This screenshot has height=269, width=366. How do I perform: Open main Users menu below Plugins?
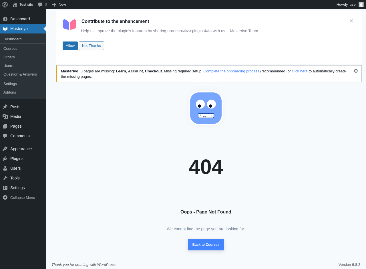point(23,168)
